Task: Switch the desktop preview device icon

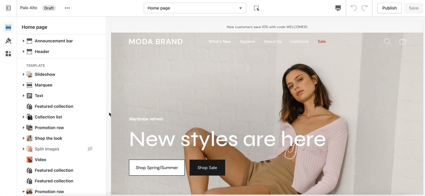Action: pyautogui.click(x=338, y=8)
